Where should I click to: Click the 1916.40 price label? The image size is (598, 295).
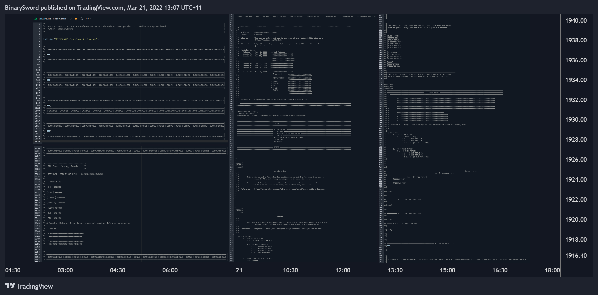[576, 256]
